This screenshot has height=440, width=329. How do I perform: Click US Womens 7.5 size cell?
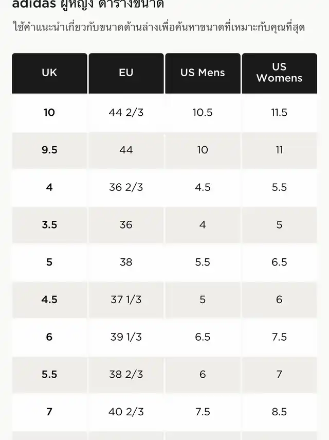(279, 337)
